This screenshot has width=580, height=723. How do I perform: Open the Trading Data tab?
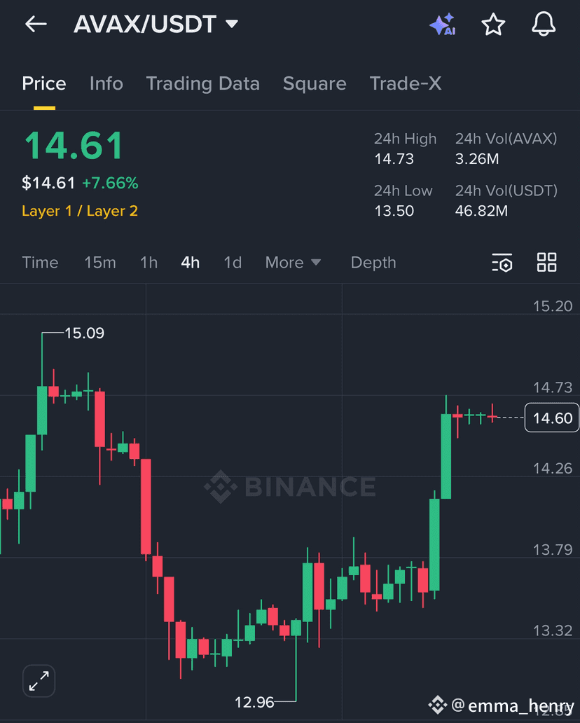[x=203, y=83]
